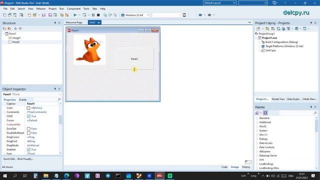Click the clBtnFace color swatch

tap(28, 108)
